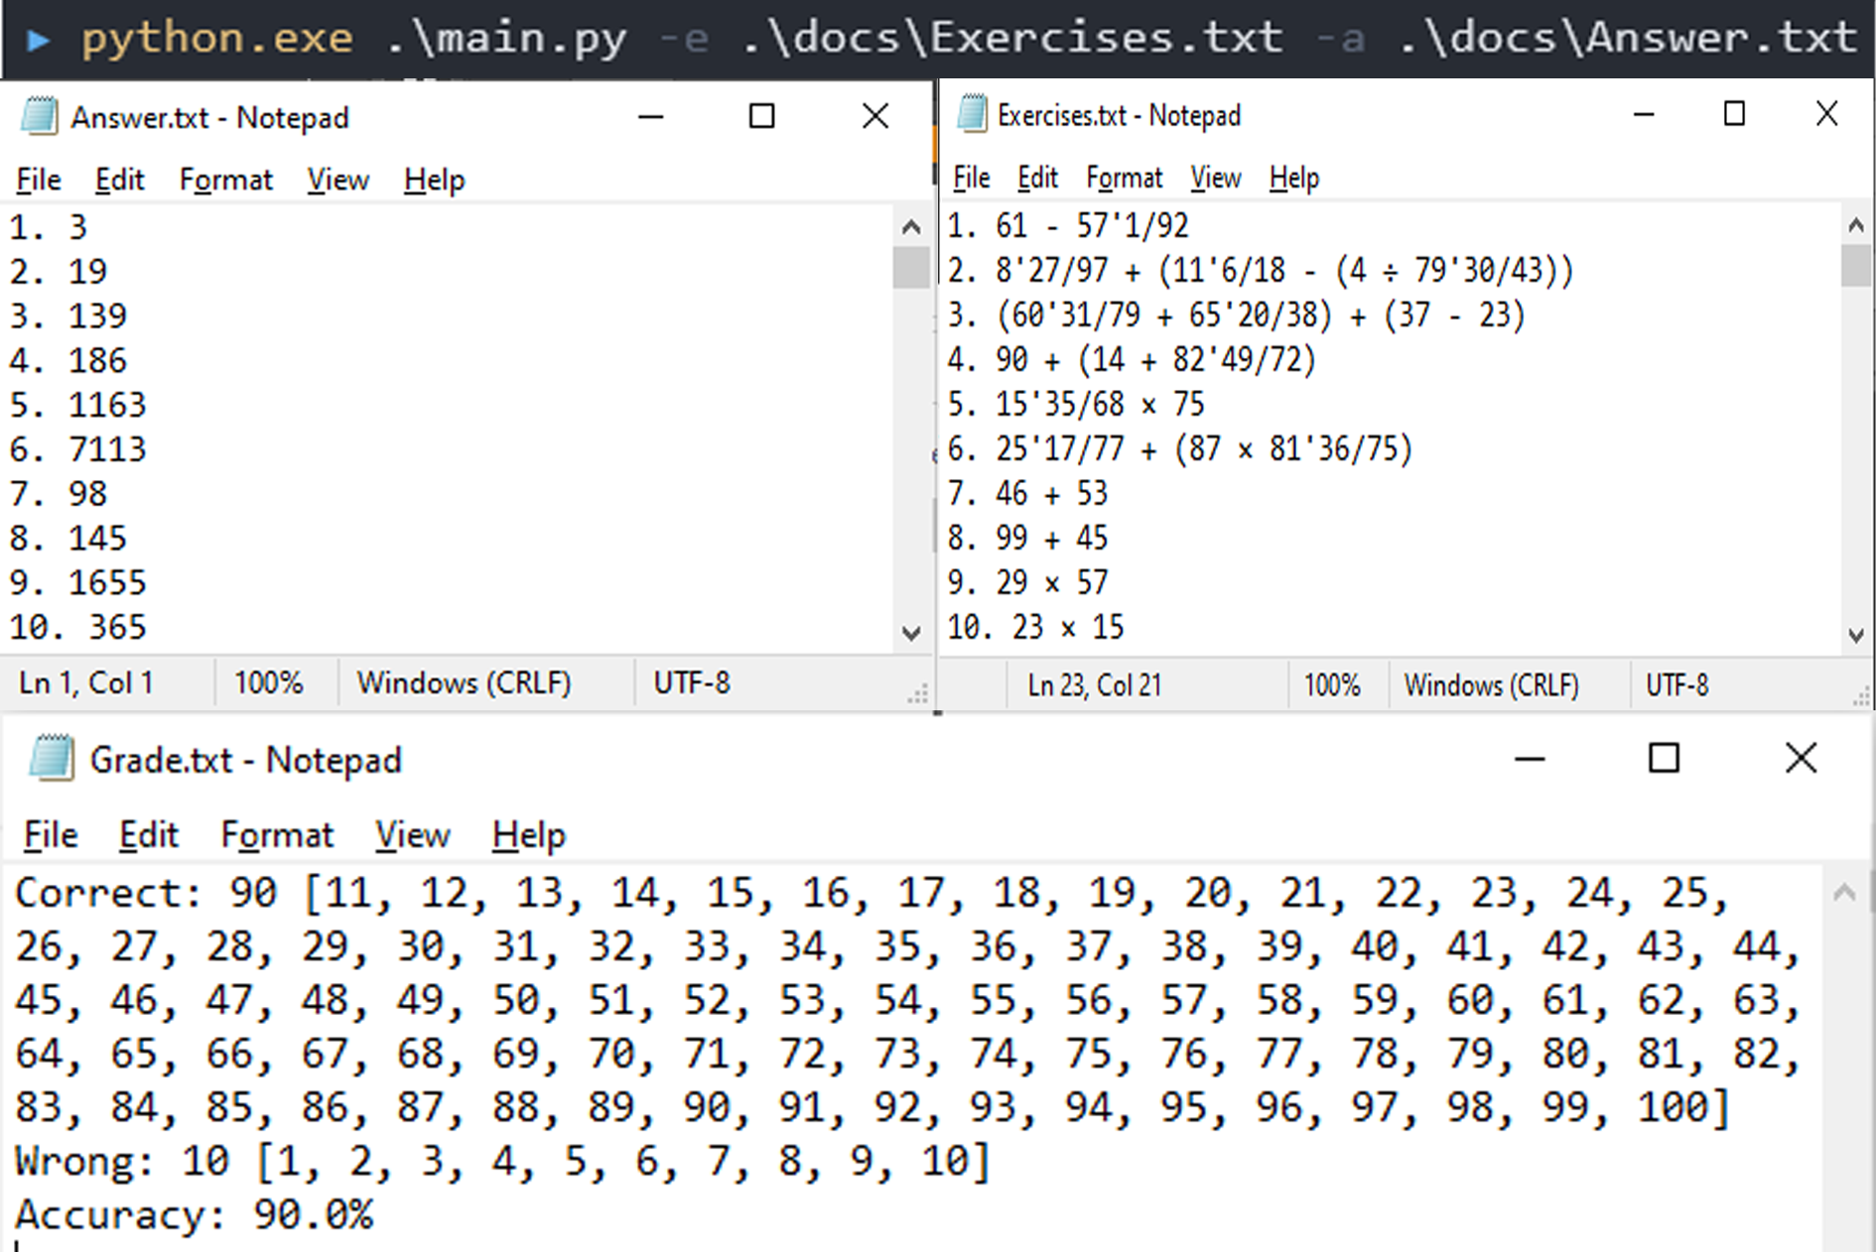
Task: Open Format menu in Exercises.txt Notepad
Action: click(x=1124, y=178)
